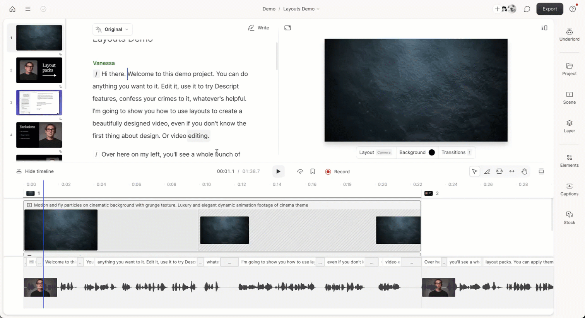Toggle the canvas aspect ratio icon
This screenshot has width=585, height=318.
tap(287, 28)
